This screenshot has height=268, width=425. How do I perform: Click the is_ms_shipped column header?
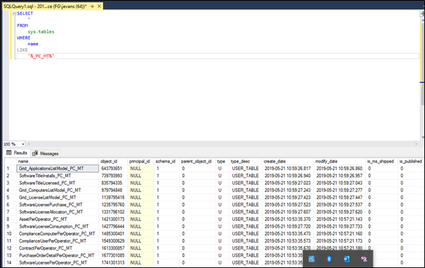pyautogui.click(x=382, y=161)
